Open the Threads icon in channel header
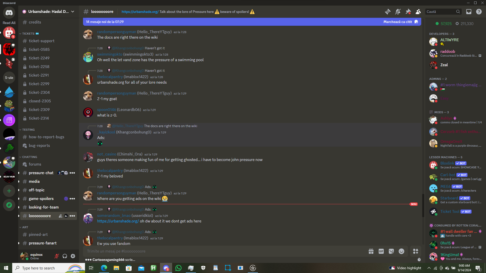This screenshot has height=273, width=486. (x=388, y=12)
